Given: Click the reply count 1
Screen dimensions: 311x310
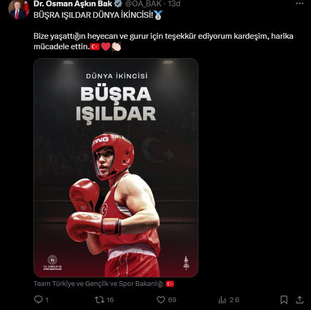Looking at the screenshot, I should tap(47, 300).
